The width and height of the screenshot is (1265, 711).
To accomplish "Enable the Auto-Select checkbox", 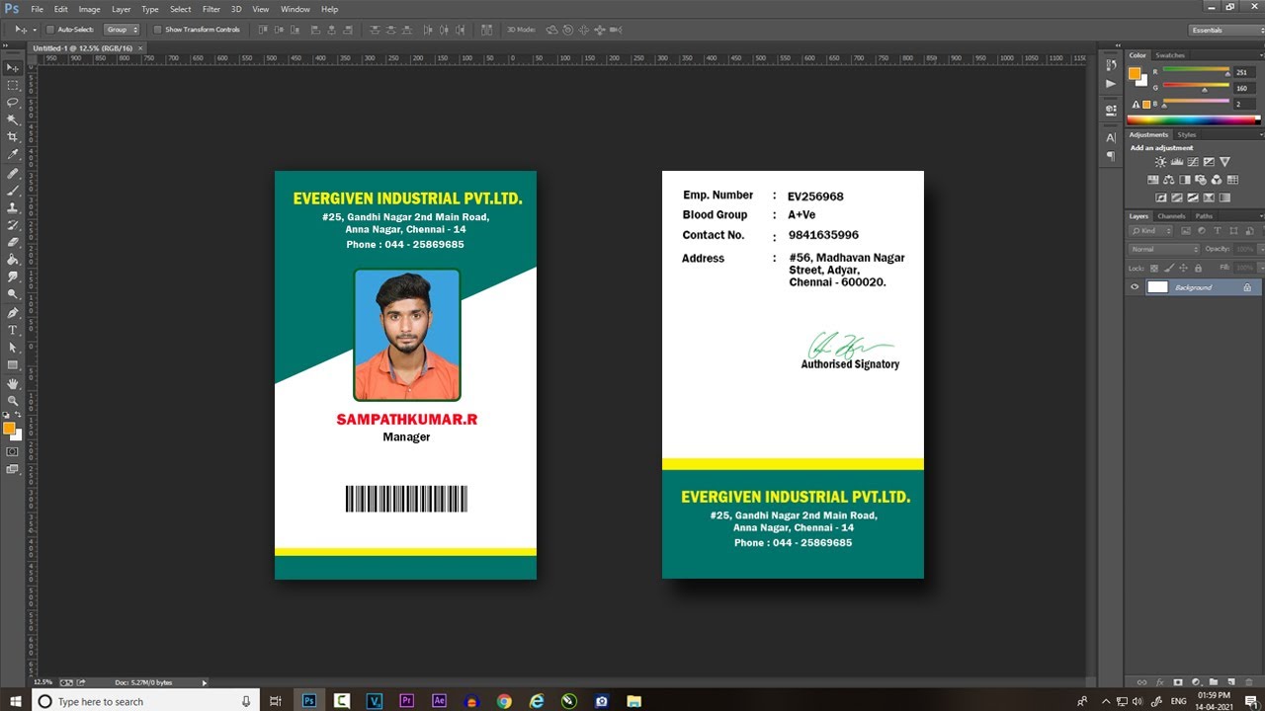I will point(50,30).
